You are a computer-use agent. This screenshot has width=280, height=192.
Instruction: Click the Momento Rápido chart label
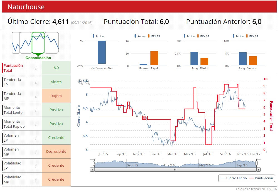(x=149, y=68)
